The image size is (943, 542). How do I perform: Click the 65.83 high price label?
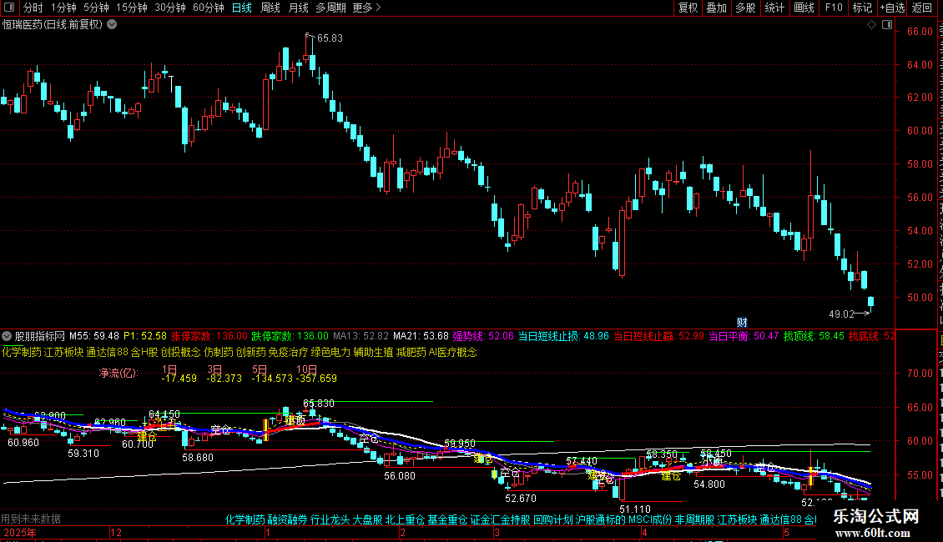(330, 38)
